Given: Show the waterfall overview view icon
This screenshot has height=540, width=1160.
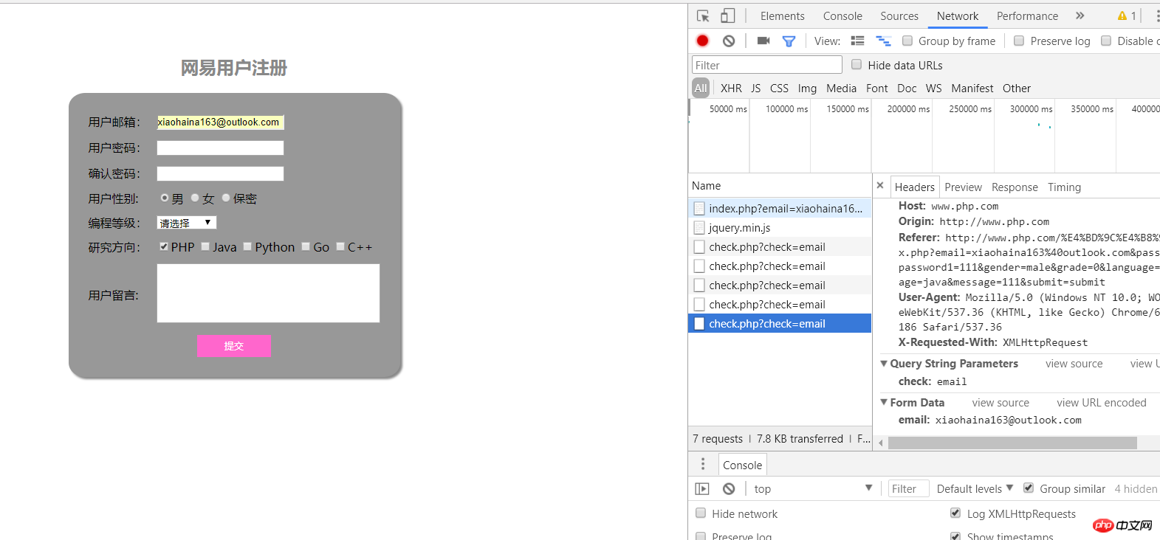Looking at the screenshot, I should [883, 41].
